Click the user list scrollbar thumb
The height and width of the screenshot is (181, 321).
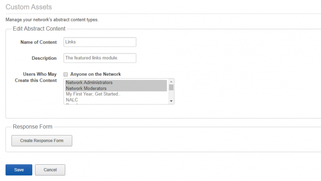tap(171, 87)
